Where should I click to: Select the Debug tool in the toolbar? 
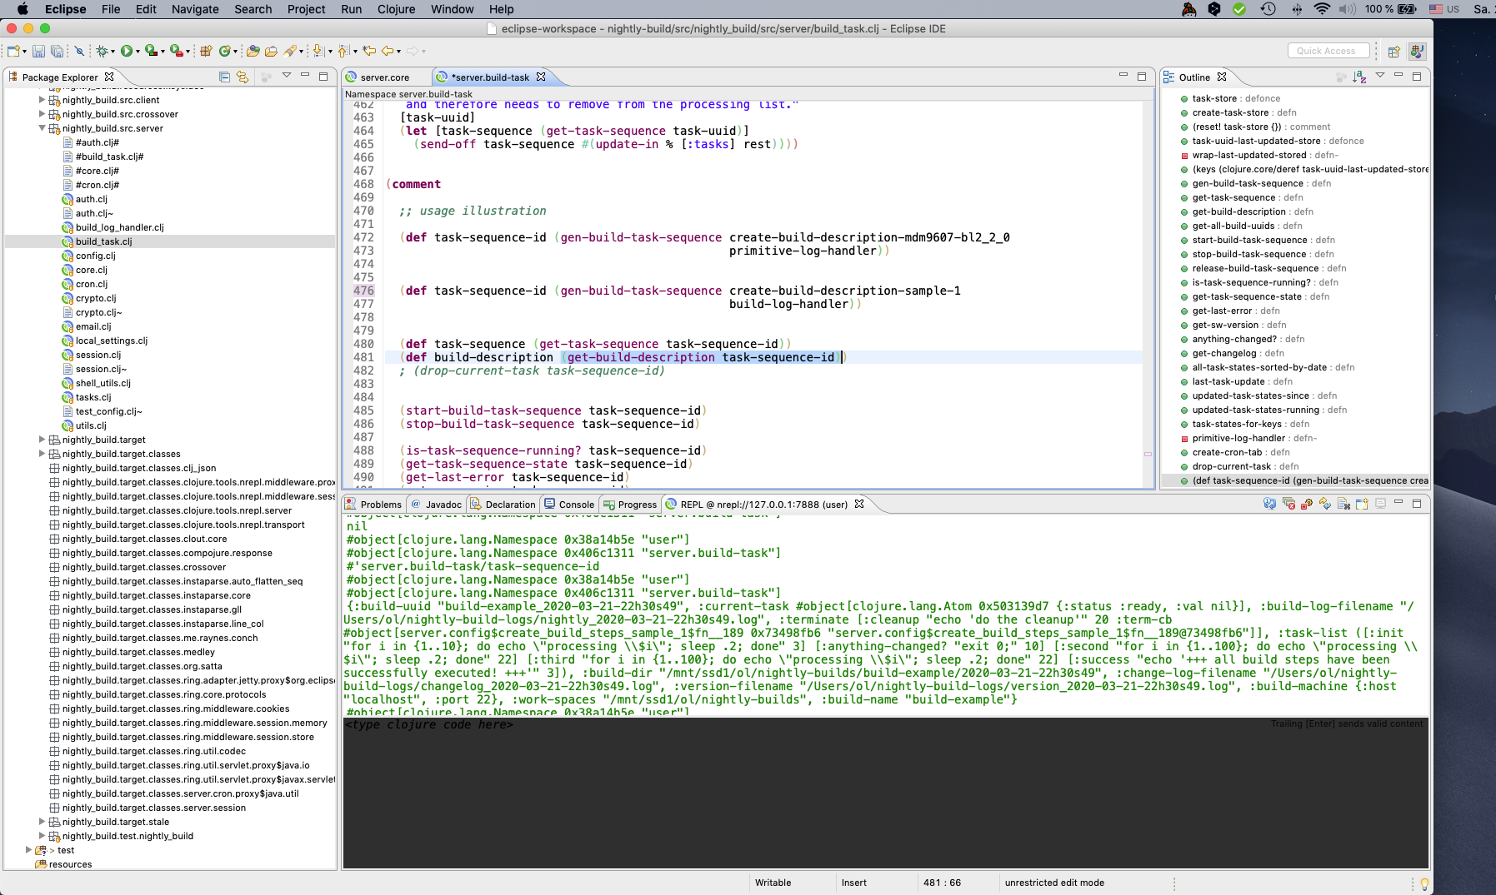click(x=102, y=51)
